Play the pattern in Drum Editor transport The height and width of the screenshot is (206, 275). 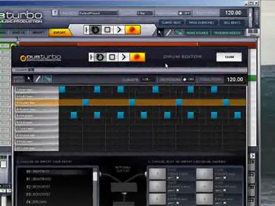point(124,57)
